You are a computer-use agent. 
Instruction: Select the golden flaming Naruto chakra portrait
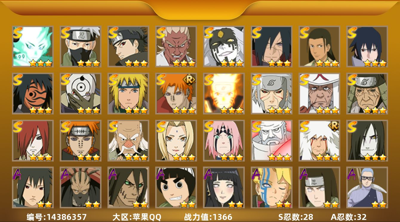[x=224, y=94]
